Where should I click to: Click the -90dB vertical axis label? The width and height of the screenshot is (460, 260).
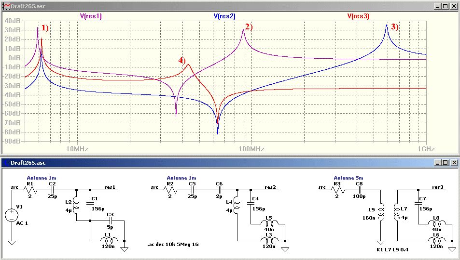[x=12, y=141]
